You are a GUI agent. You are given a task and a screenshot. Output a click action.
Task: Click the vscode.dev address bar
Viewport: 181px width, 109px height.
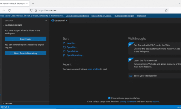pos(99,10)
